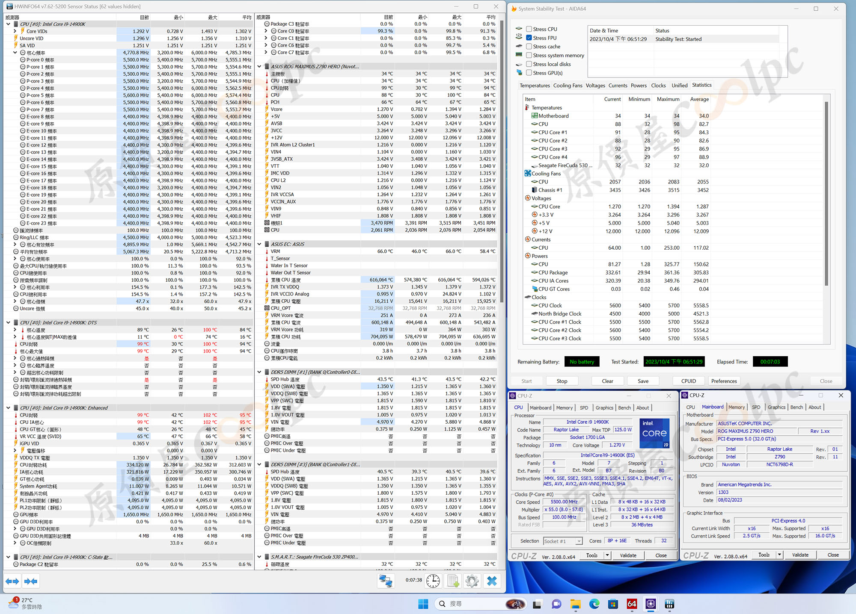Screen dimensions: 856x614
Task: Select CPU Package power row in AIDA64
Action: pos(617,273)
